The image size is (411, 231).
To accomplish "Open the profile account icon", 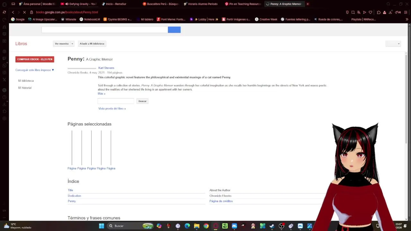I will point(384,12).
